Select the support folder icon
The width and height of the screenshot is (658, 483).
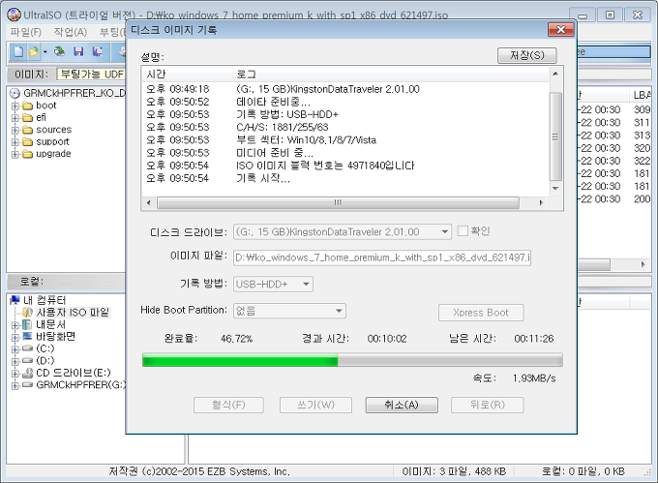pos(28,142)
